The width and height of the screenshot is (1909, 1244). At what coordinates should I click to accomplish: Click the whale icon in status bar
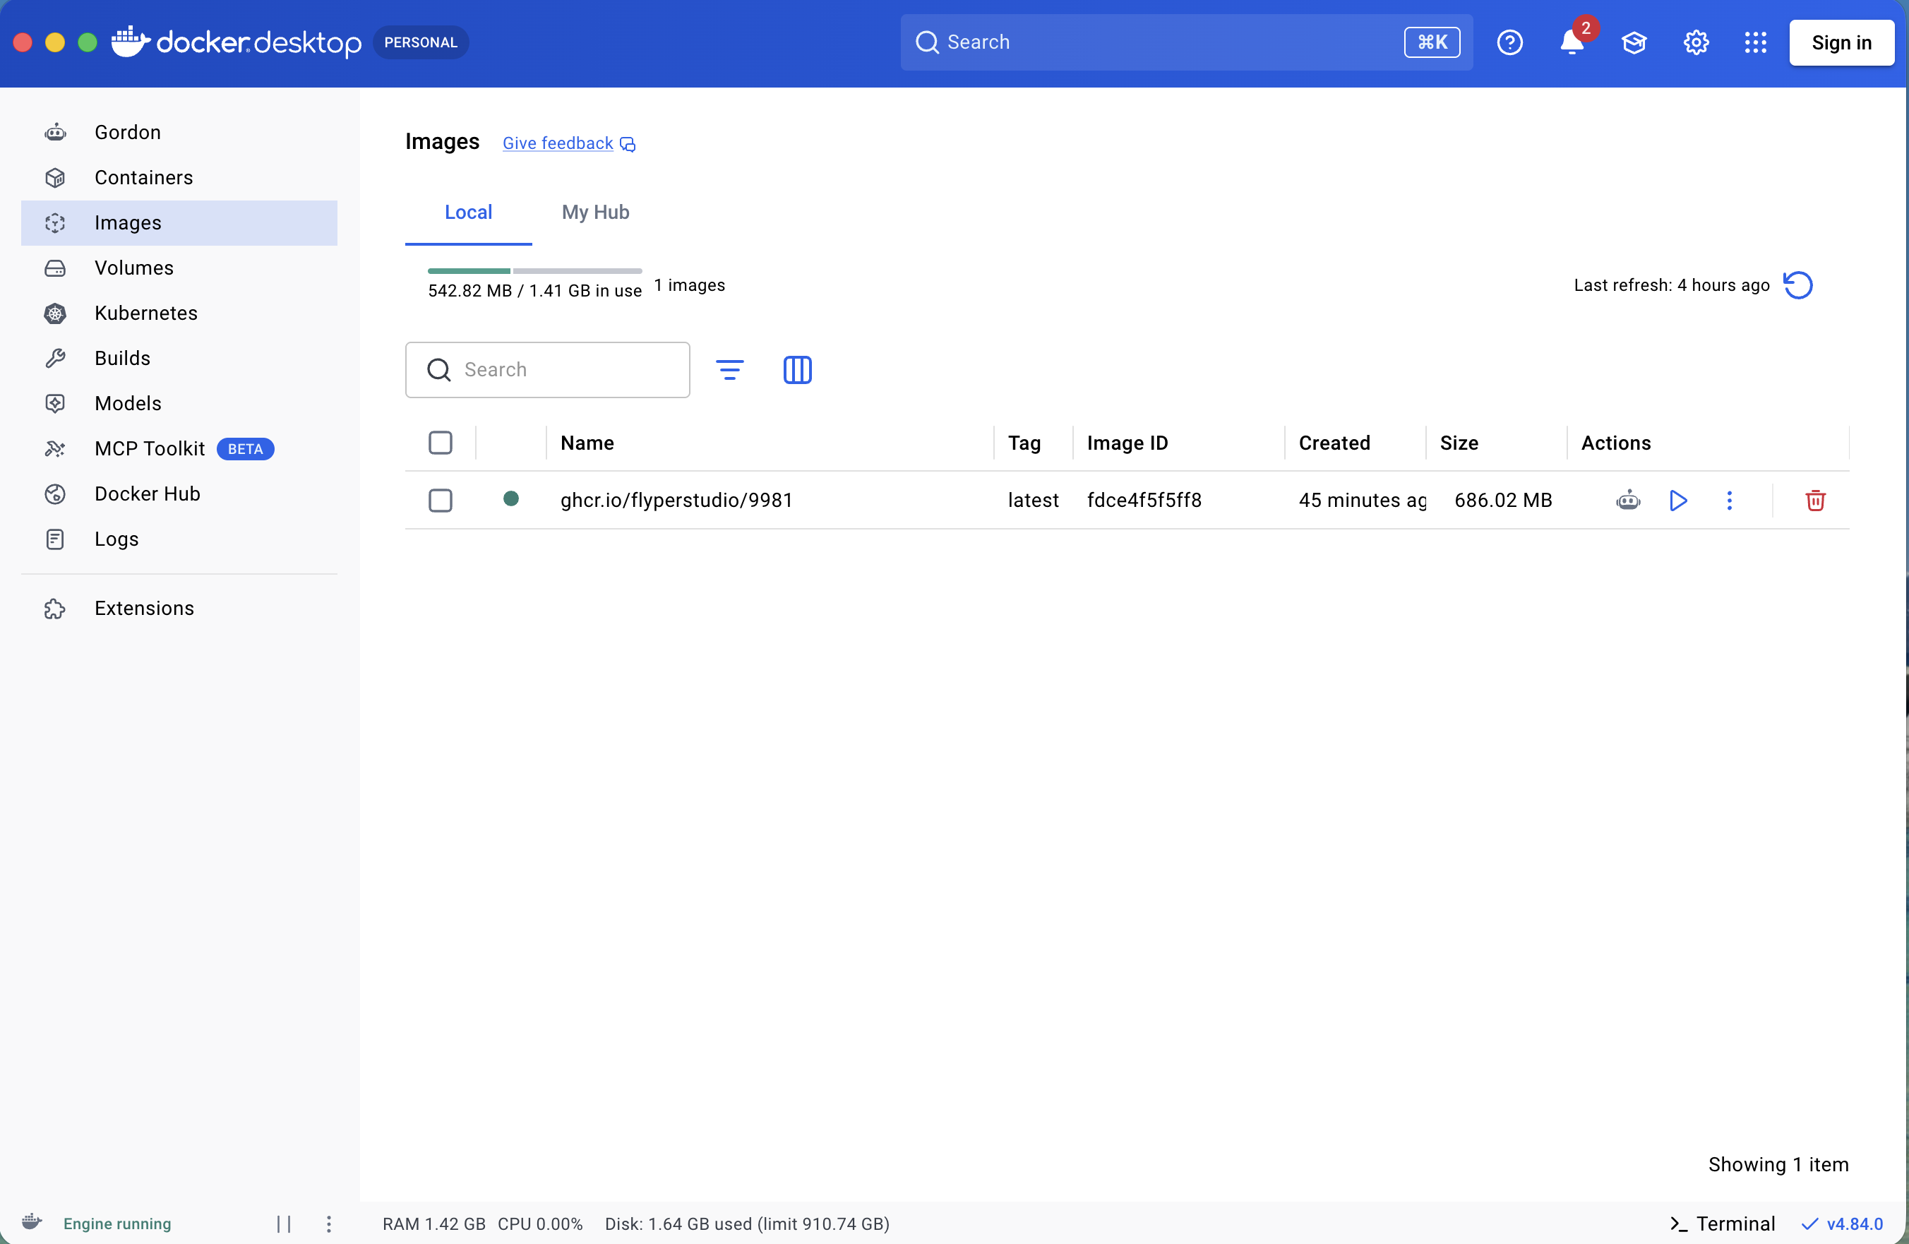click(x=32, y=1221)
